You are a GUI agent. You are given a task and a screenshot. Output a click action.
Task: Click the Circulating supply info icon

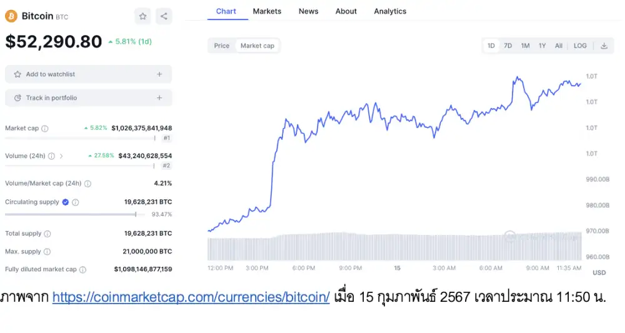click(x=76, y=202)
